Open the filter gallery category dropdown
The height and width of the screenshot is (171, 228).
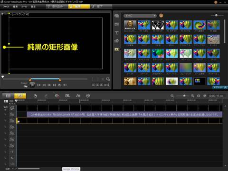pos(140,16)
